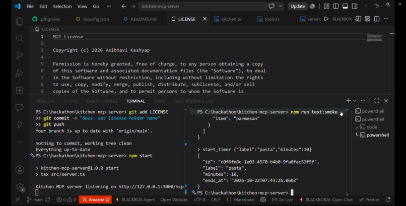This screenshot has height=206, width=406.
Task: Open the Accounts menu icon
Action: 20,170
